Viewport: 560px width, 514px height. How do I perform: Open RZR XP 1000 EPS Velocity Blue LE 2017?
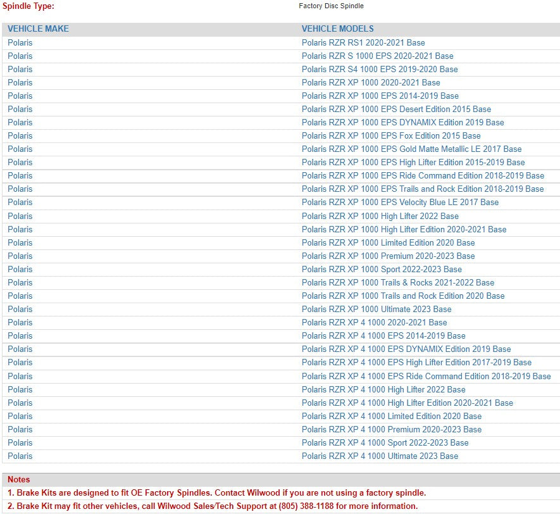click(400, 202)
